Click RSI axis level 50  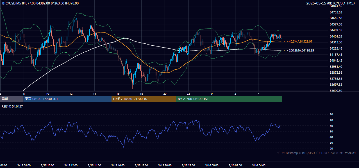(x=331, y=131)
